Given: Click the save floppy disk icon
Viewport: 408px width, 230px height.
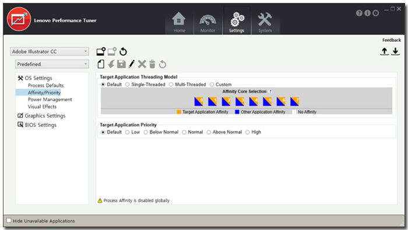Looking at the screenshot, I should click(x=121, y=64).
